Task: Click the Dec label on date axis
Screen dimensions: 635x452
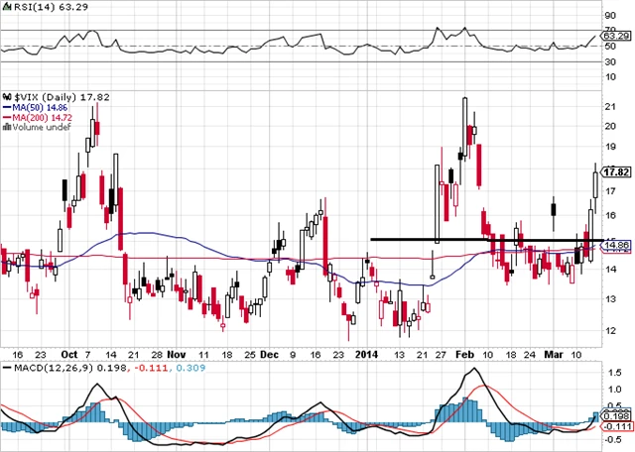Action: 270,353
